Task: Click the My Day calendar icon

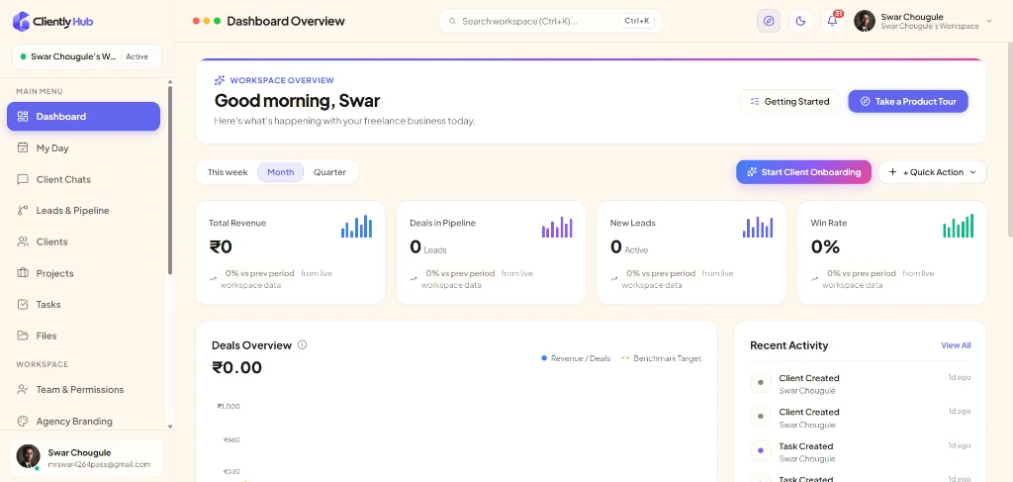Action: [x=23, y=147]
